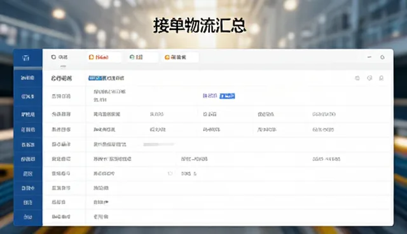This screenshot has width=407, height=234.
Task: Click the faint small icon beside the short number
Action: (170, 174)
